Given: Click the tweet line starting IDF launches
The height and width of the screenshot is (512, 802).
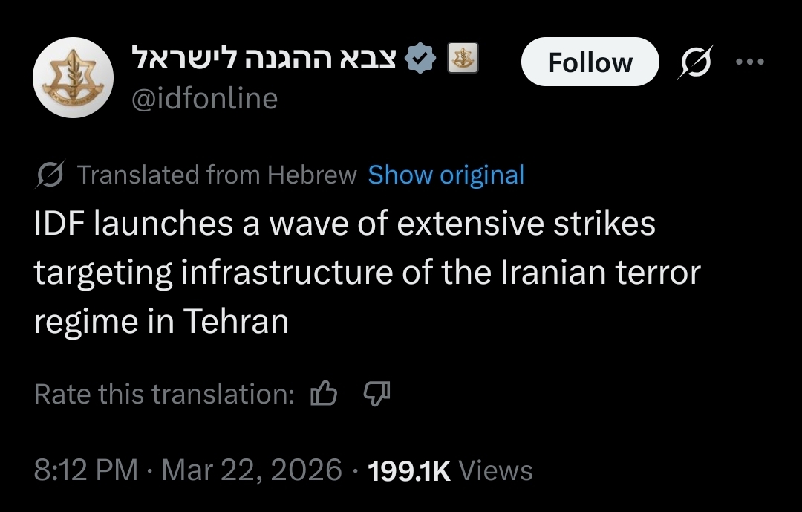Looking at the screenshot, I should tap(345, 224).
